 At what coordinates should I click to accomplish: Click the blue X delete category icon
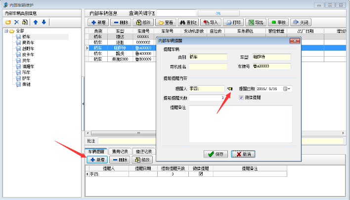pos(16,22)
